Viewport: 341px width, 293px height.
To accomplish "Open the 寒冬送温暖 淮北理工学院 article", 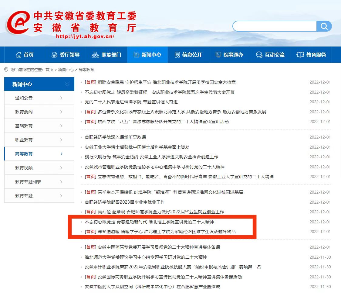I will click(x=167, y=232).
